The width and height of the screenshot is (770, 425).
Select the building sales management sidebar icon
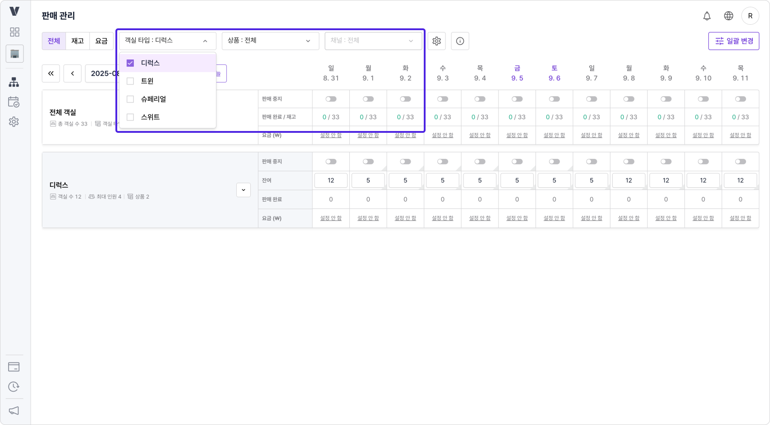tap(14, 54)
